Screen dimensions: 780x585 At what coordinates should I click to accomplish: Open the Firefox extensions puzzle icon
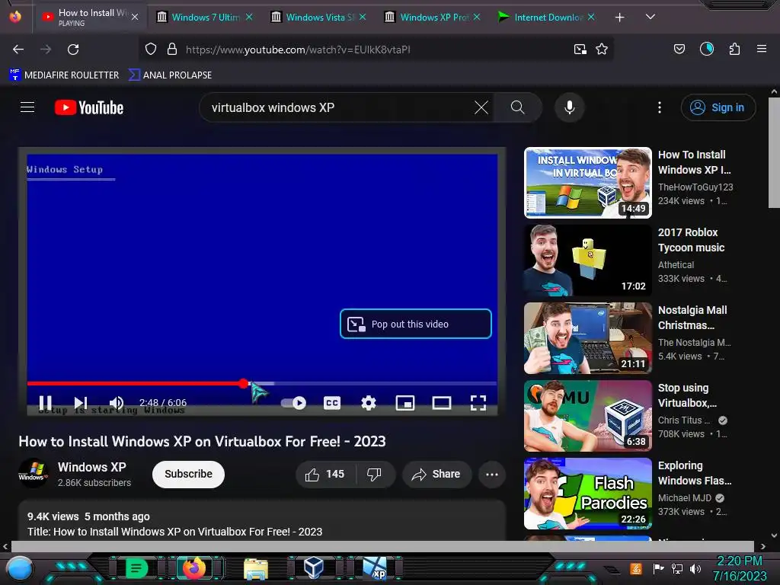734,49
